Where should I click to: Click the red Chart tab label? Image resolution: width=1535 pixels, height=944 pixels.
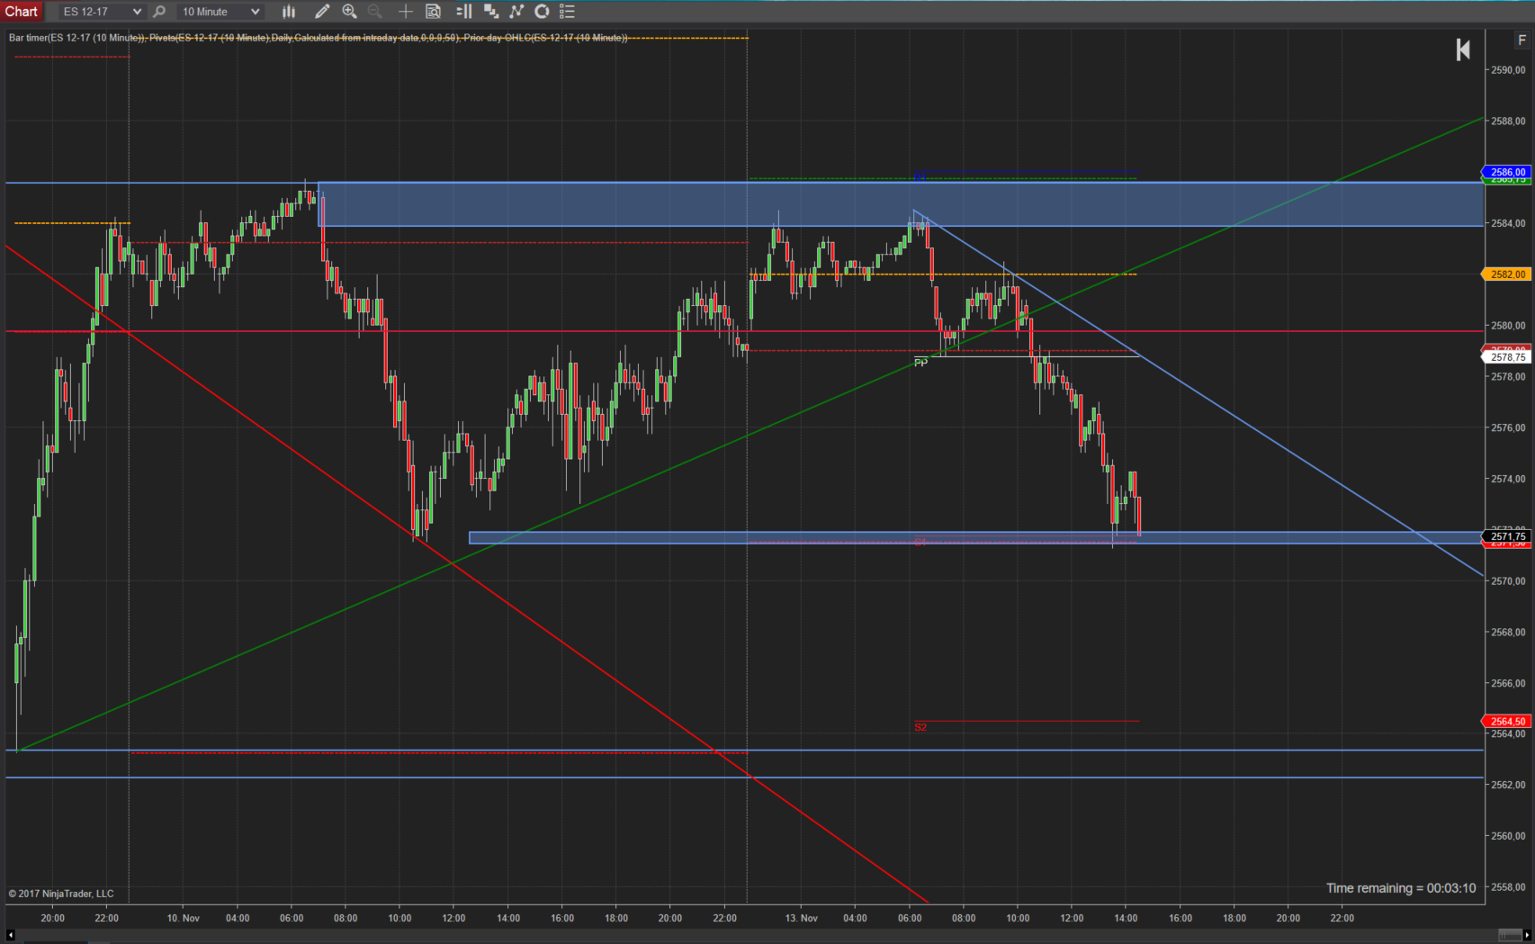tap(22, 12)
